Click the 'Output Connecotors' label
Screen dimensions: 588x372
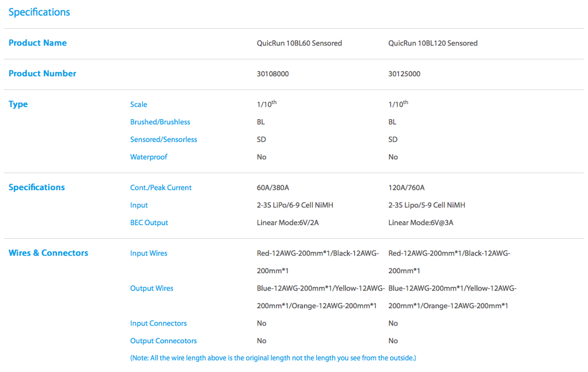click(x=163, y=341)
